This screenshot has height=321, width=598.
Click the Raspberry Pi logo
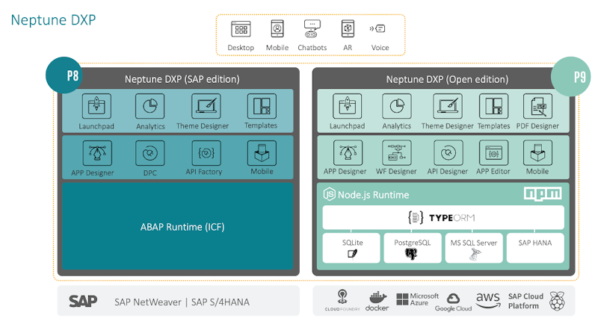tap(557, 301)
